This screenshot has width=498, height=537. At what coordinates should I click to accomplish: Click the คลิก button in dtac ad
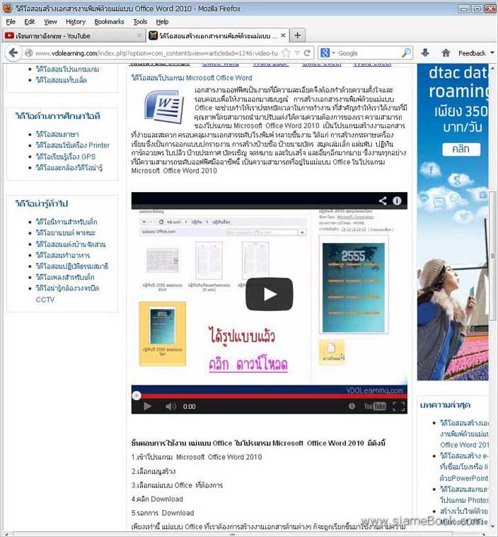(x=461, y=149)
